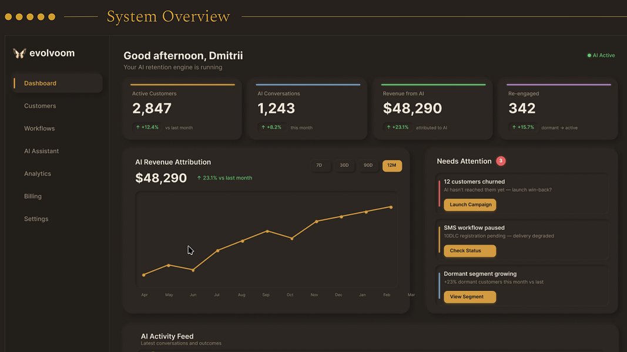Go to AI Assistant page

(x=41, y=151)
